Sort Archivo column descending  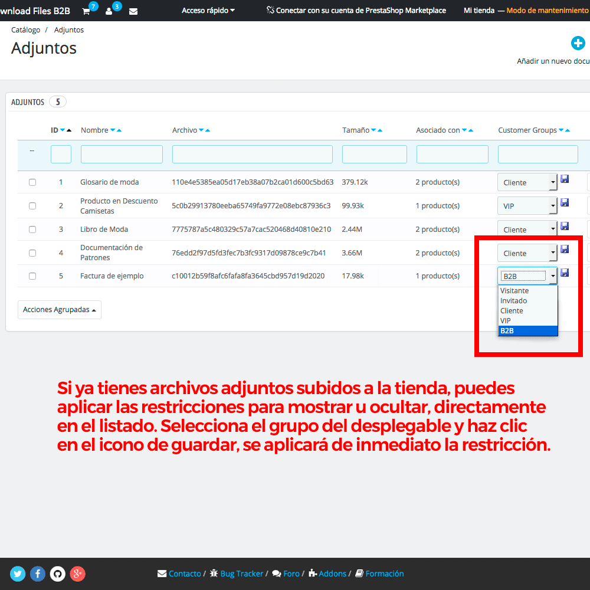tap(201, 130)
